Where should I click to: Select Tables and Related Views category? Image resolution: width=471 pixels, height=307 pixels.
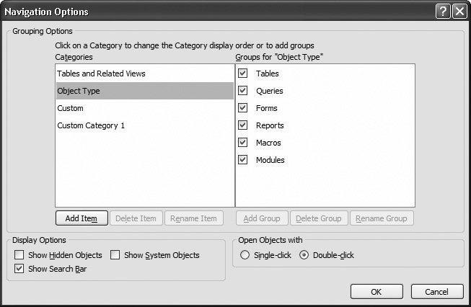coord(101,74)
